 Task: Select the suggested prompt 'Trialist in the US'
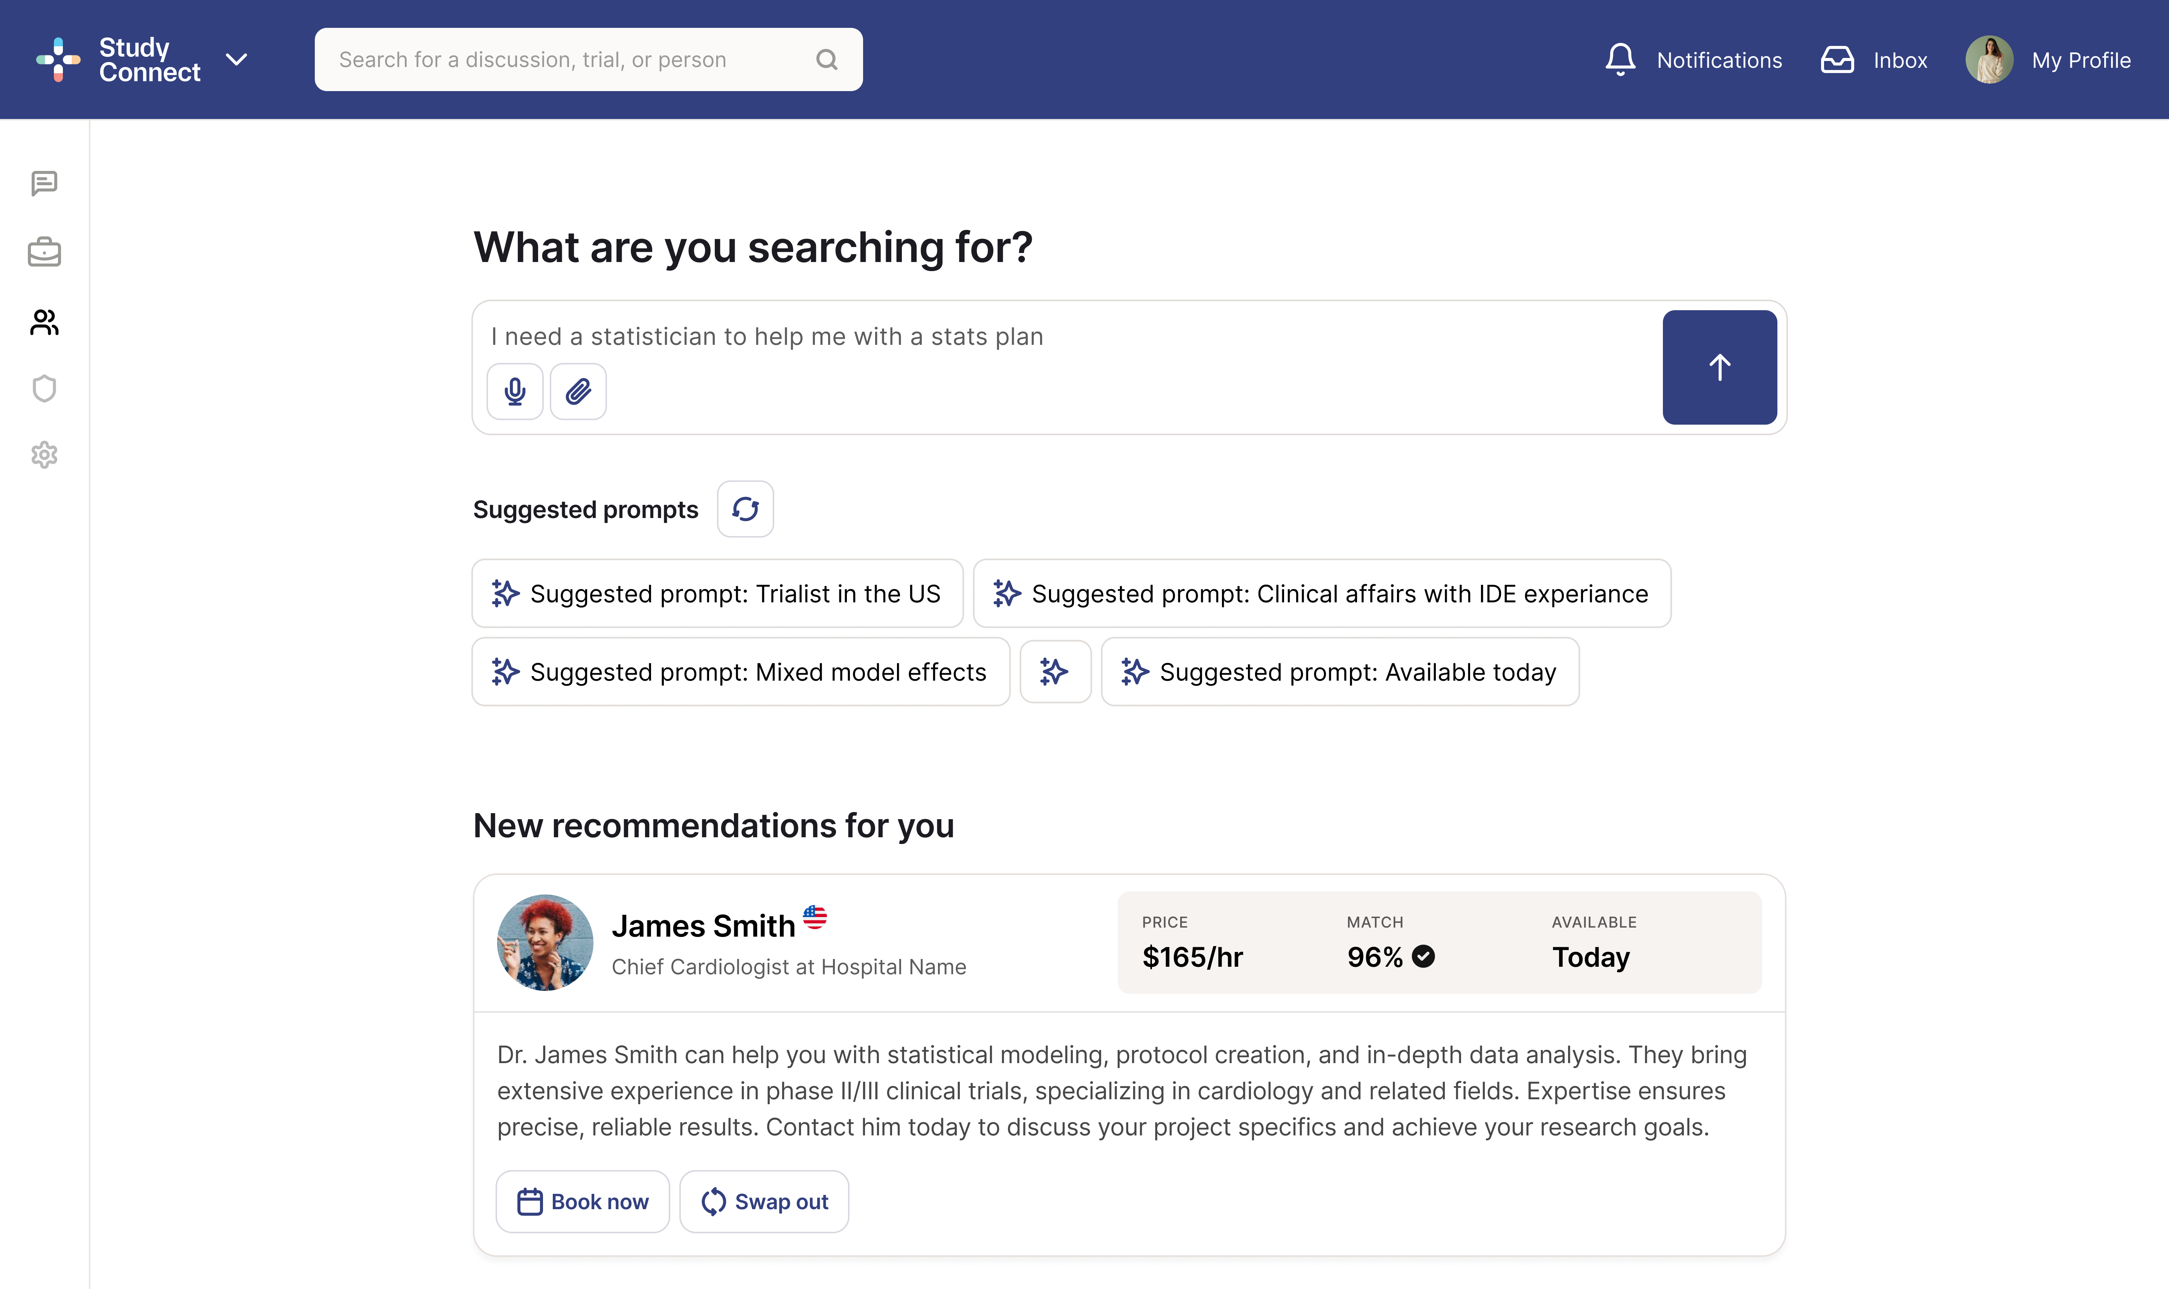717,593
